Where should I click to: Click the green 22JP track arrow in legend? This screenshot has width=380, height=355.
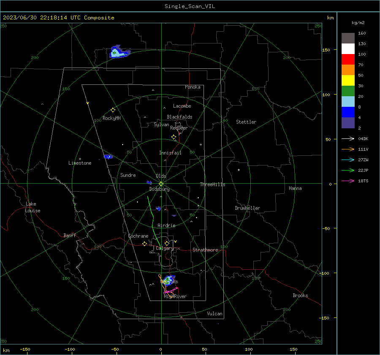(x=348, y=171)
